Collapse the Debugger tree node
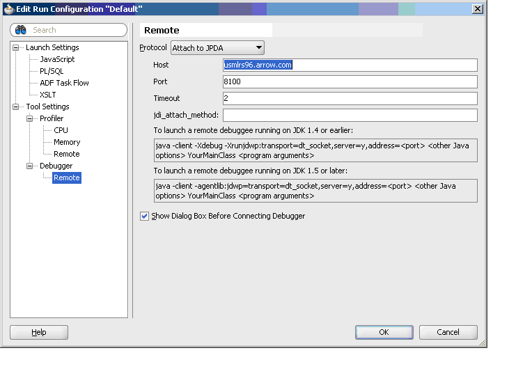The image size is (516, 378). pos(30,166)
